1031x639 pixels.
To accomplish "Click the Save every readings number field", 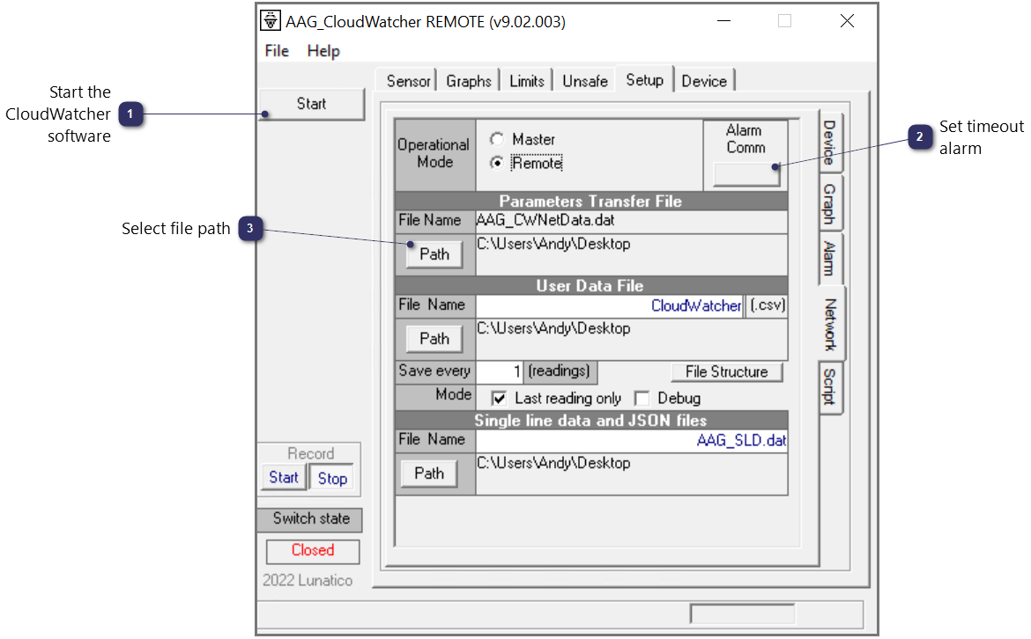I will (499, 371).
